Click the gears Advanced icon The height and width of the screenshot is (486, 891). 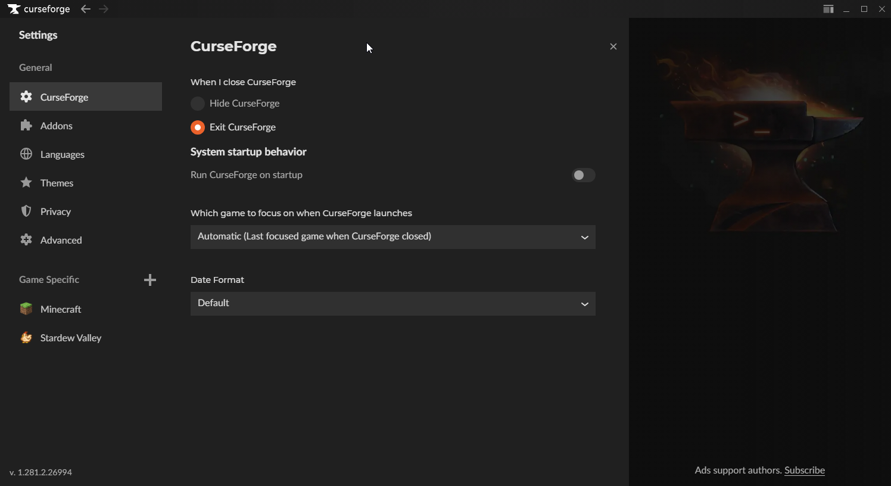26,239
